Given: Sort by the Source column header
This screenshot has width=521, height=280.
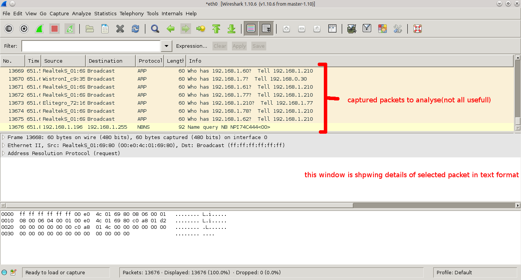Looking at the screenshot, I should (63, 61).
